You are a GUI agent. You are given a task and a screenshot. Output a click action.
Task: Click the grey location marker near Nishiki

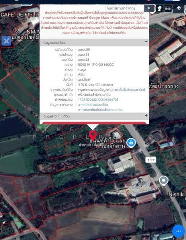[x=164, y=181]
